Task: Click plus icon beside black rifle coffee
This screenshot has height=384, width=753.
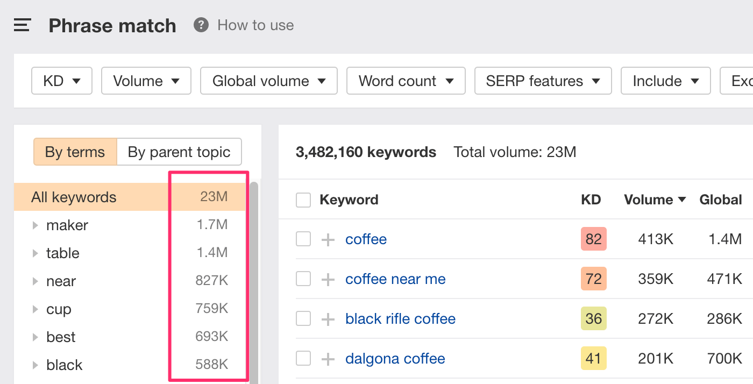Action: pyautogui.click(x=328, y=319)
